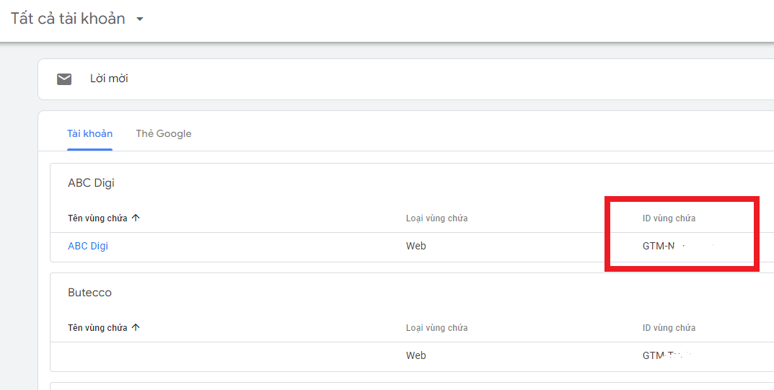The width and height of the screenshot is (774, 390).
Task: Switch to the Thẻ Google tab
Action: point(164,133)
